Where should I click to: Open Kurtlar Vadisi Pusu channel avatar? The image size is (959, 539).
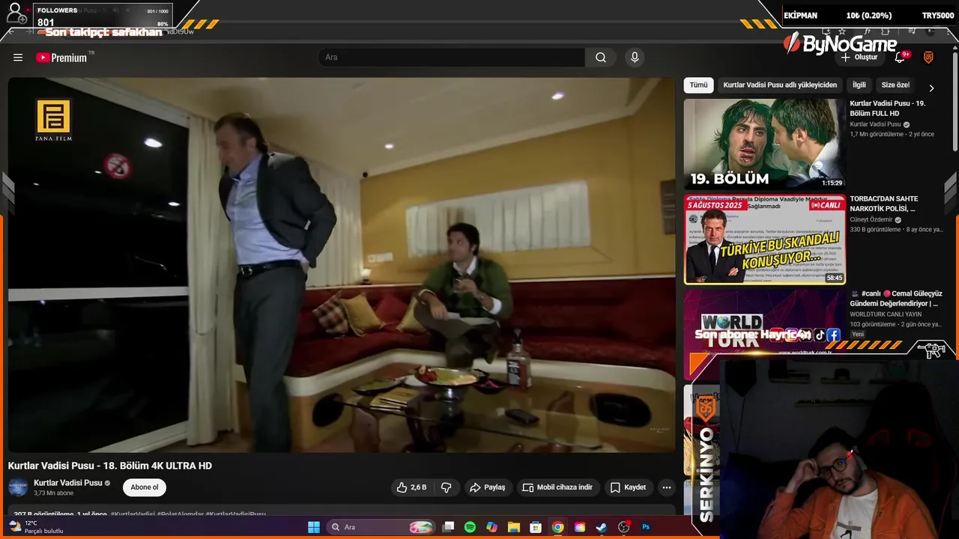pyautogui.click(x=18, y=487)
